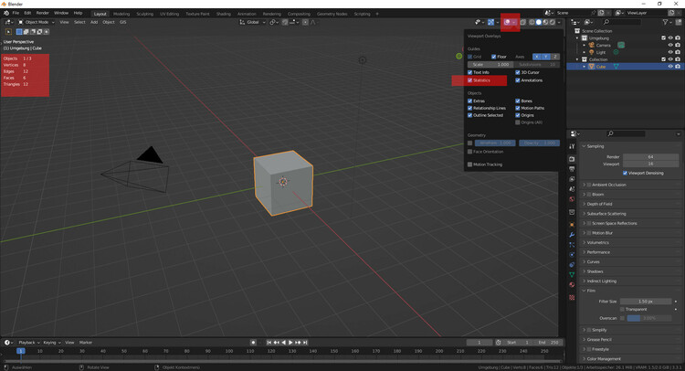Click the Filter Size value slider

[645, 301]
